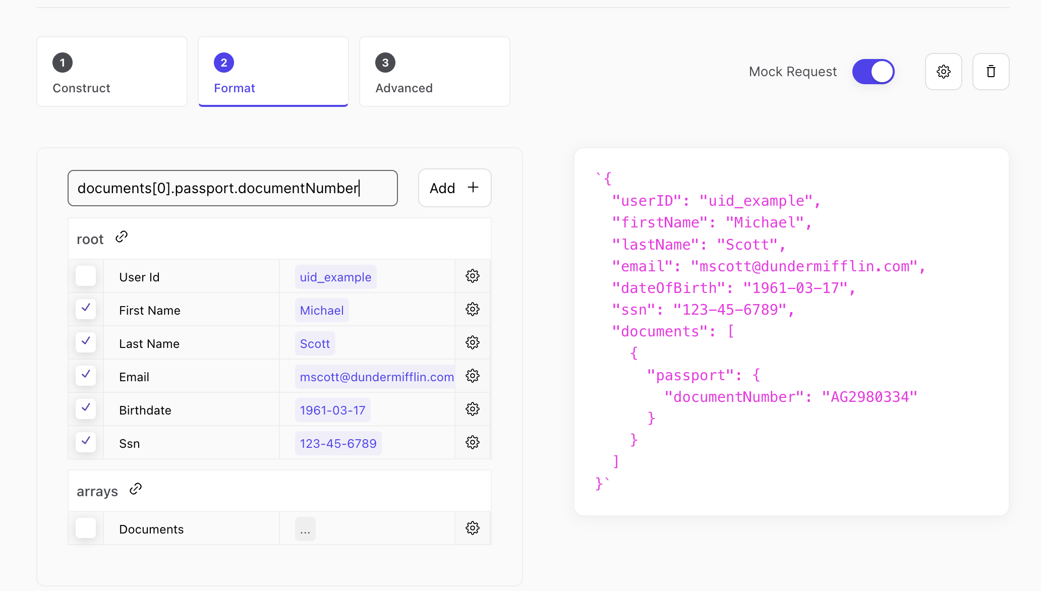Check the User Id checkbox
This screenshot has height=591, width=1041.
click(86, 276)
